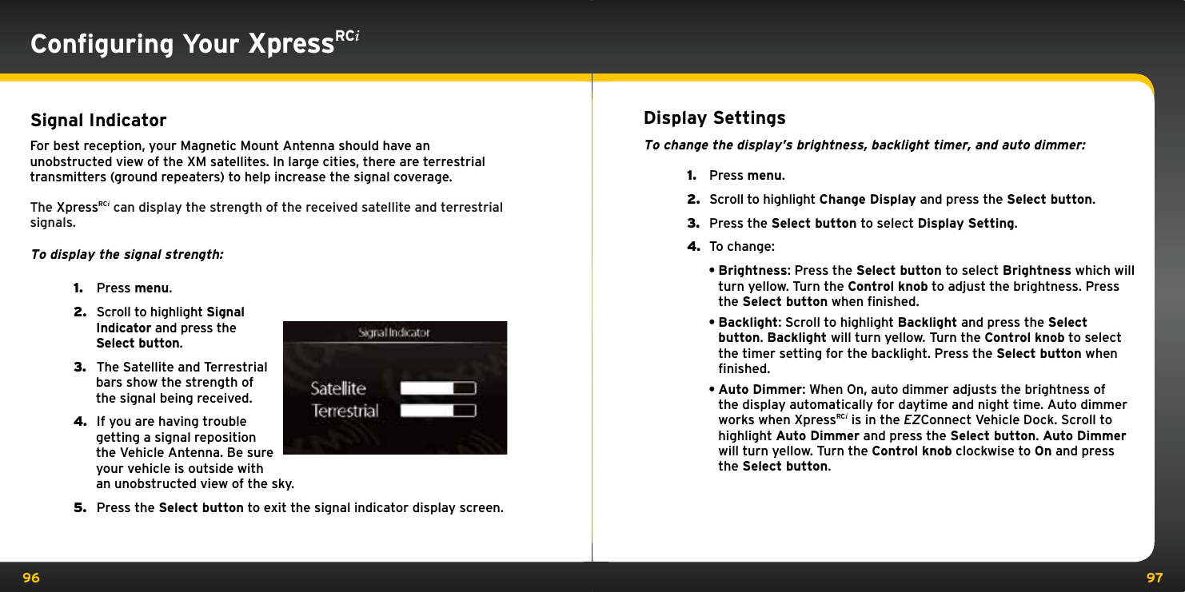The height and width of the screenshot is (592, 1185).
Task: Click the 'Auto Dimmer' bullet paragraph
Action: click(918, 427)
